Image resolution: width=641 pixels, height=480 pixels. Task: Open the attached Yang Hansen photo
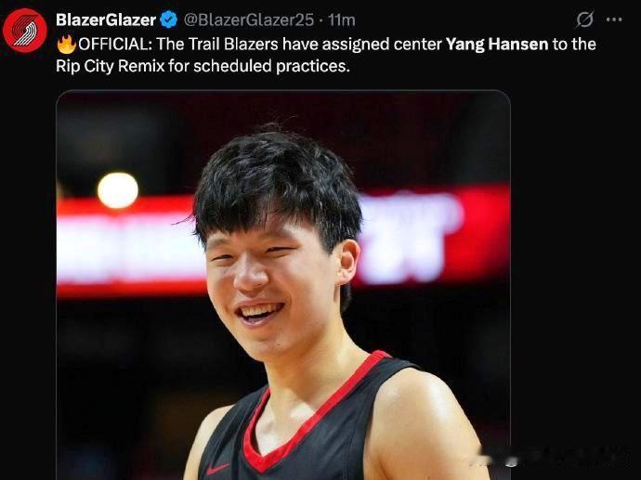(283, 285)
